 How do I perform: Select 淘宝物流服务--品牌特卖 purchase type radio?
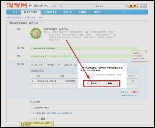[x=32, y=48]
